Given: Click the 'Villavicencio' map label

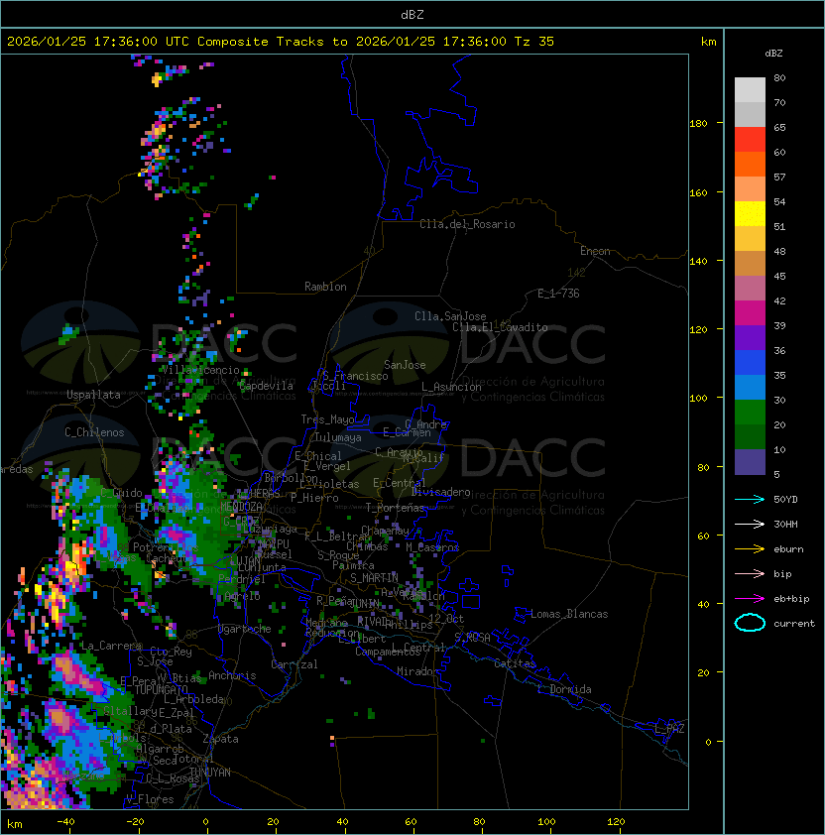Looking at the screenshot, I should tap(200, 370).
